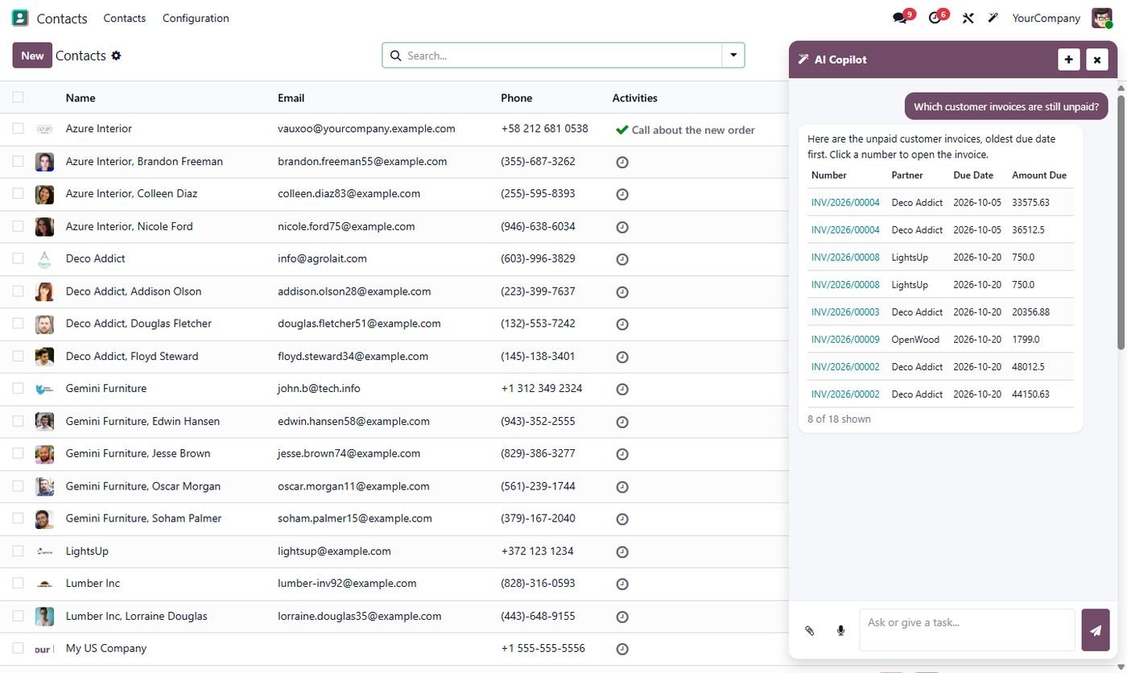This screenshot has height=673, width=1127.
Task: Close the AI Copilot panel
Action: tap(1097, 60)
